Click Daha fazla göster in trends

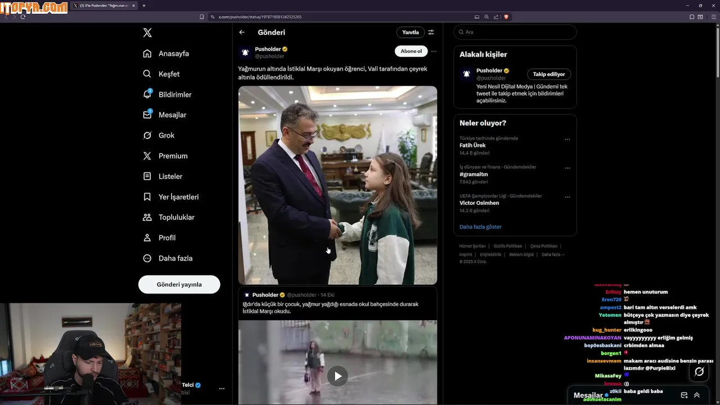(480, 227)
